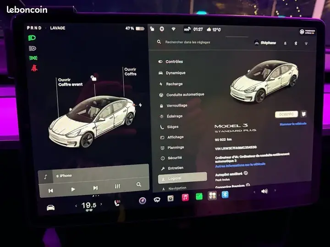
Task: Increase cabin temperature with right arrow
Action: click(101, 204)
